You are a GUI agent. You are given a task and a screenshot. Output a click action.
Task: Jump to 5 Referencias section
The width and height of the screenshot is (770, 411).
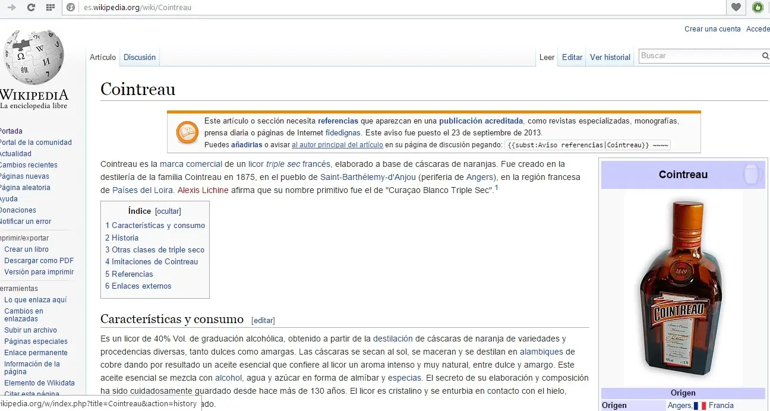[x=129, y=274]
